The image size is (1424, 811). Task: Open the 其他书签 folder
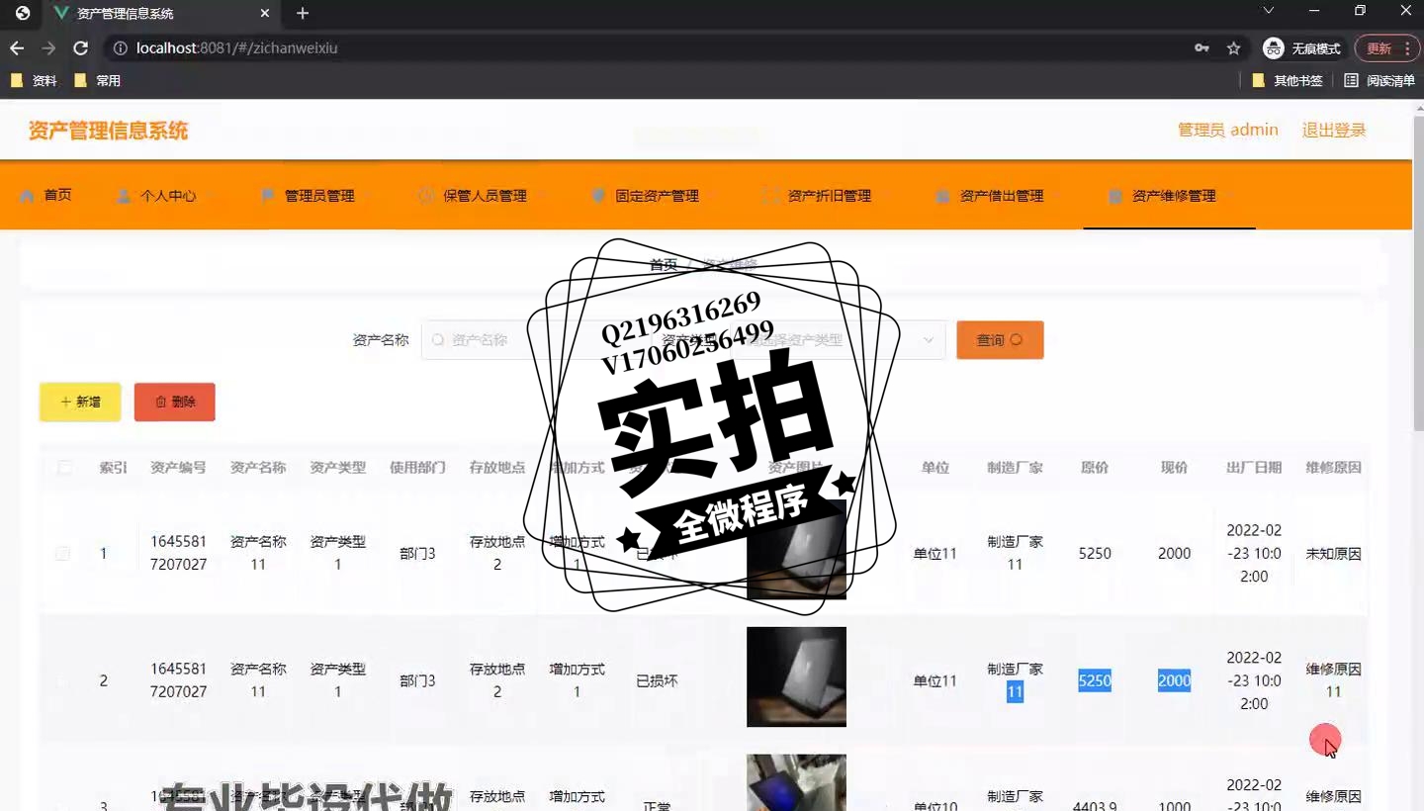(x=1288, y=81)
